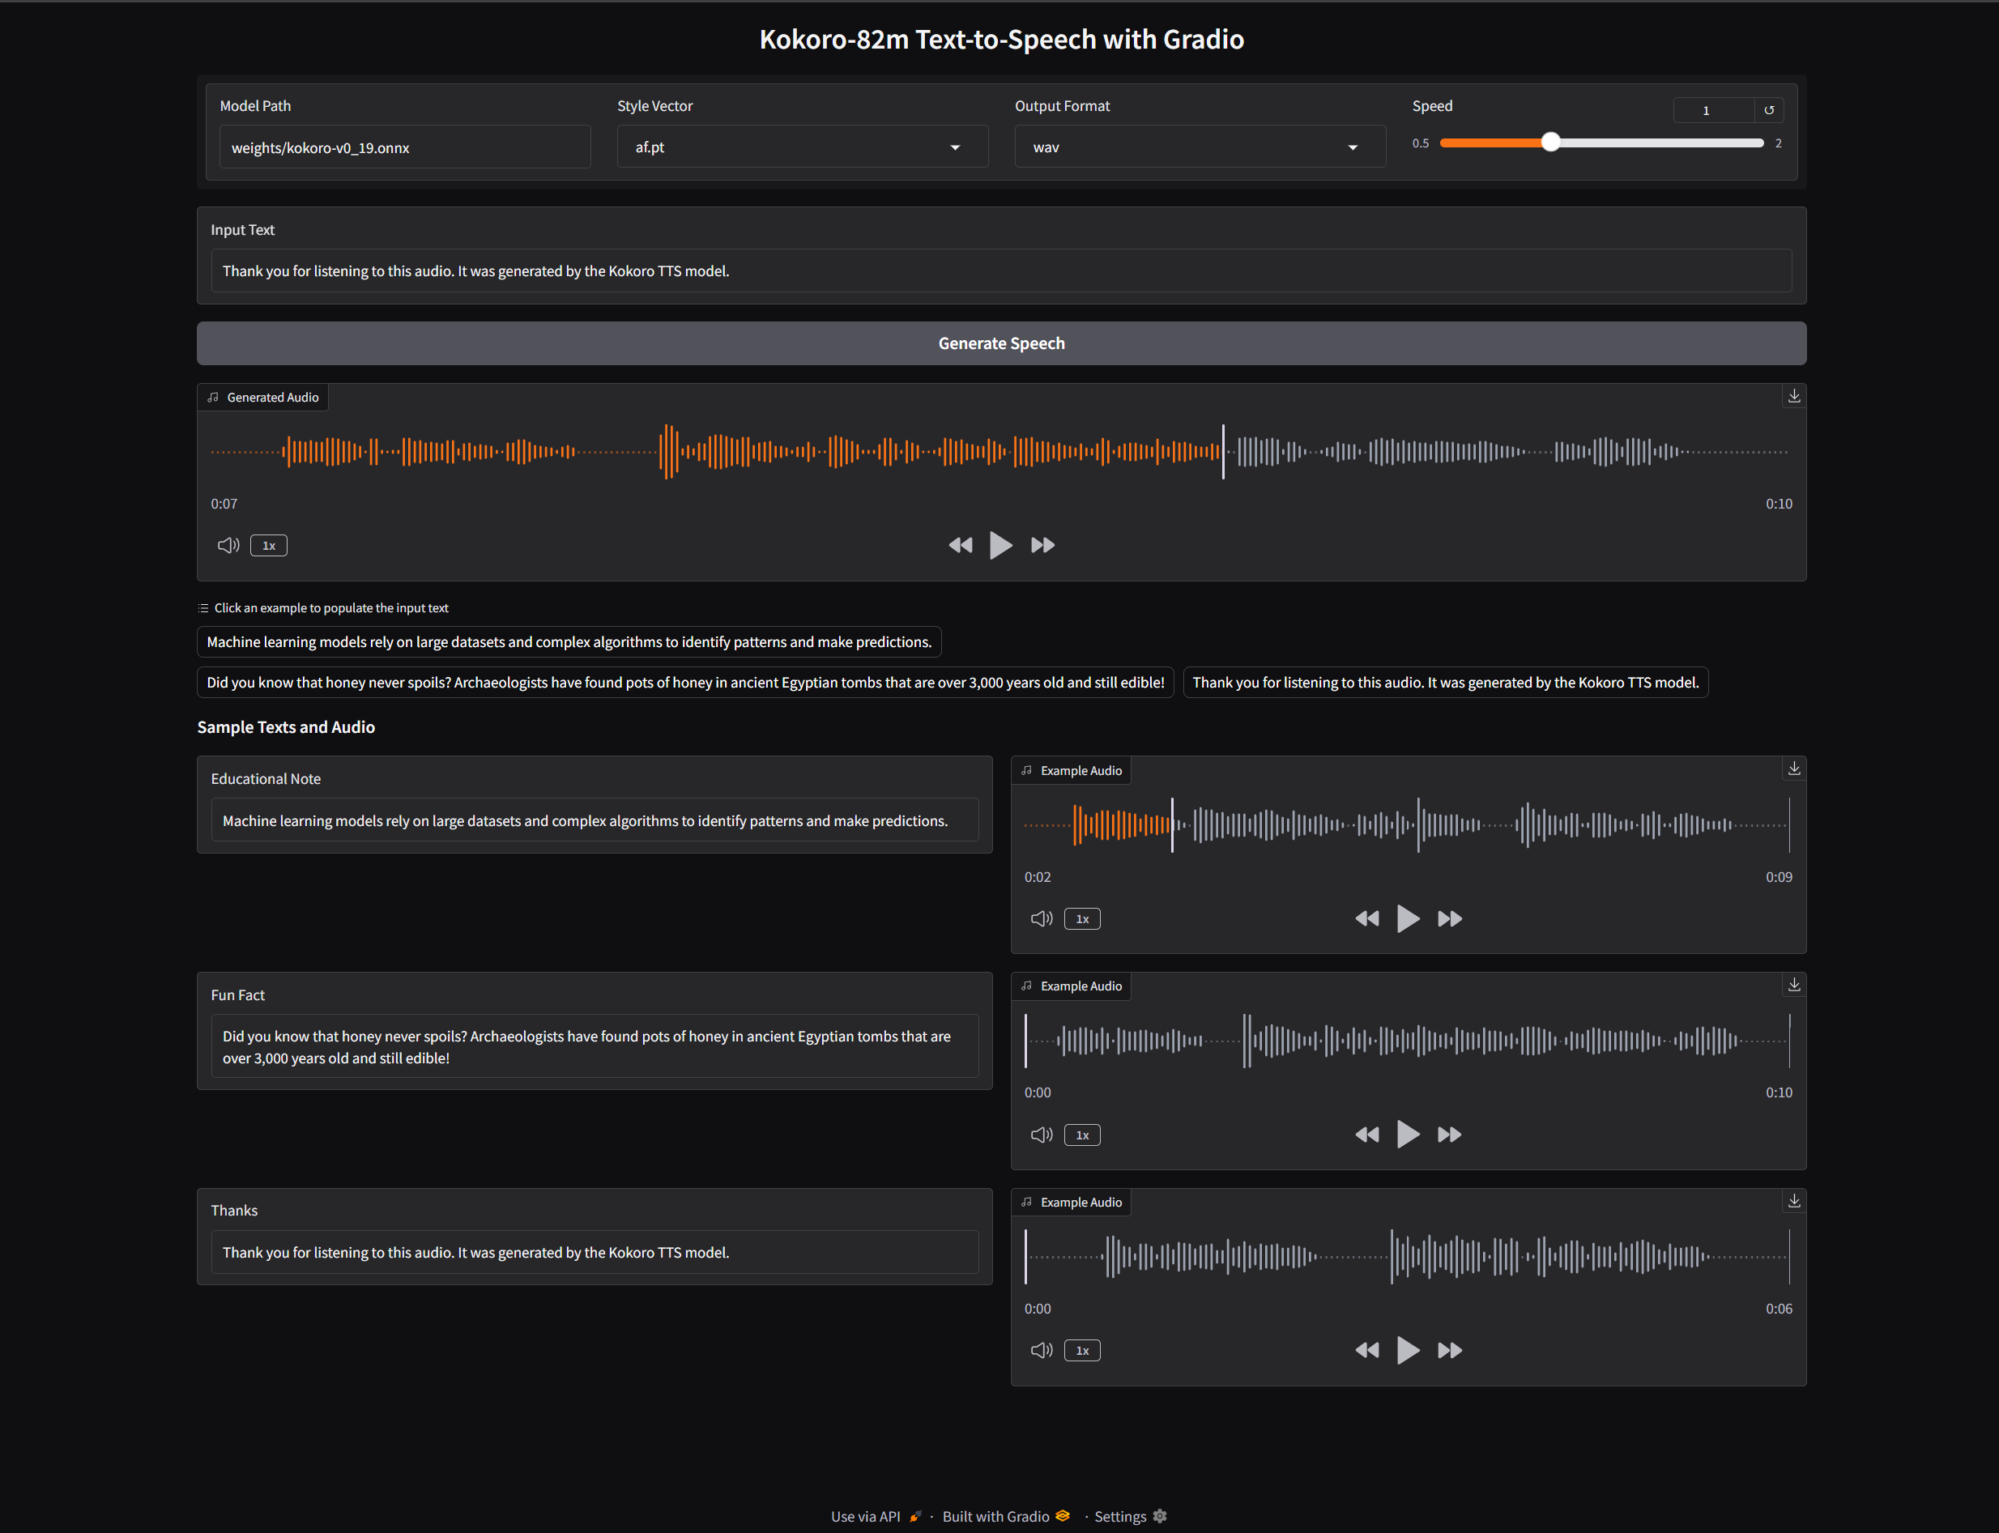
Task: Change Thanks audio speed 1x
Action: click(x=1081, y=1351)
